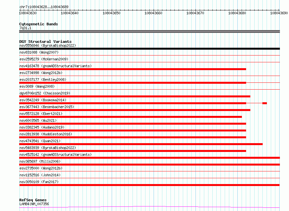Click the red bar under nsv5572128
Screen dimensions: 289x211
click(131, 117)
